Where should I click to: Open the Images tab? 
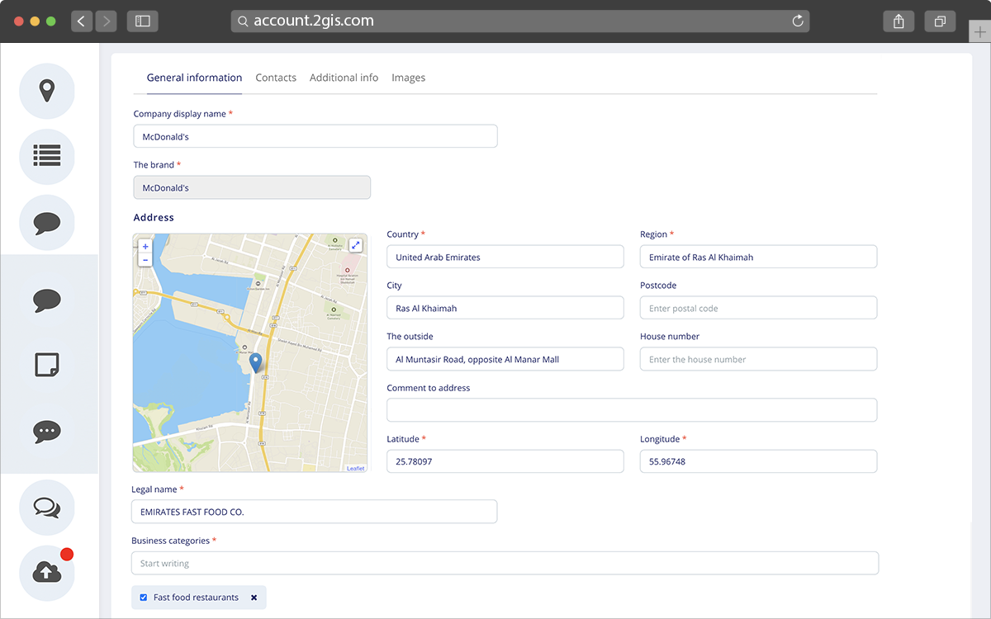click(408, 78)
